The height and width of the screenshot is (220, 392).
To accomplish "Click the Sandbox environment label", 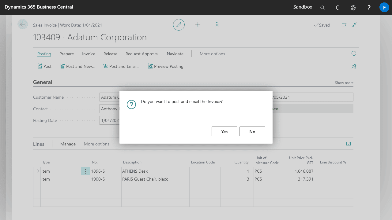I will [x=303, y=7].
